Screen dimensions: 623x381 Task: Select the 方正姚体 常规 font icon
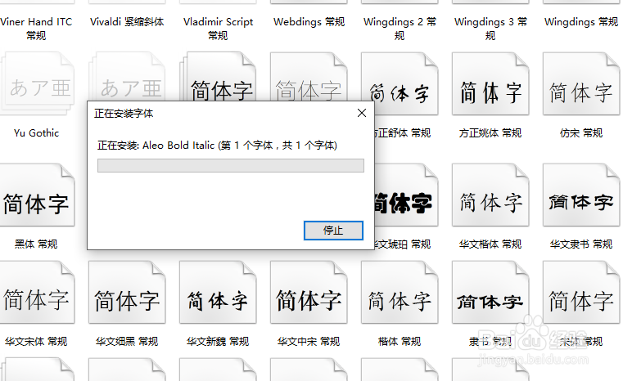coord(490,83)
